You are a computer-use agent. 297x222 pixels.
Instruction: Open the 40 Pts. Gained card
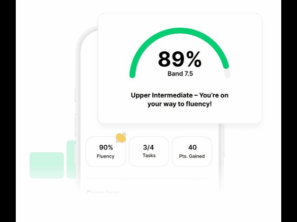pos(192,151)
